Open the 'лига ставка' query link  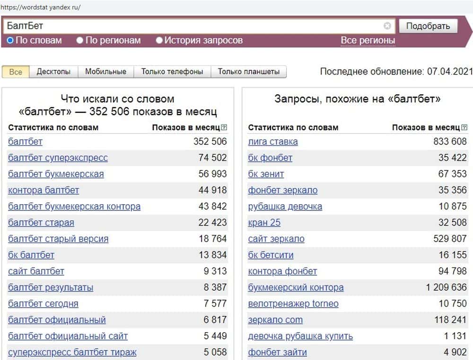[x=273, y=142]
